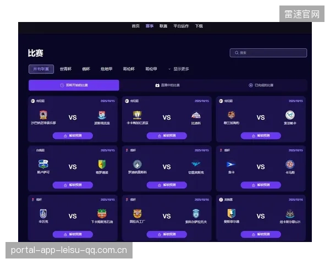Unlock prediction for 柴卡 vs 卡马斯
This screenshot has width=330, height=264.
click(261, 185)
